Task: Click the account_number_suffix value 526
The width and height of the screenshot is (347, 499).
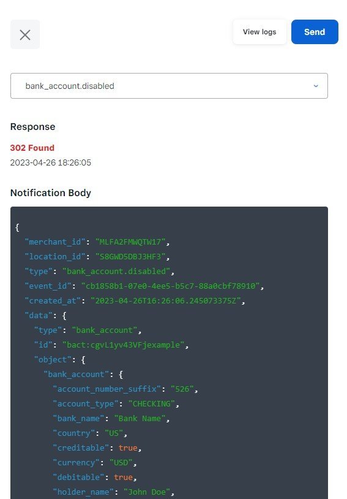Action: (x=182, y=389)
